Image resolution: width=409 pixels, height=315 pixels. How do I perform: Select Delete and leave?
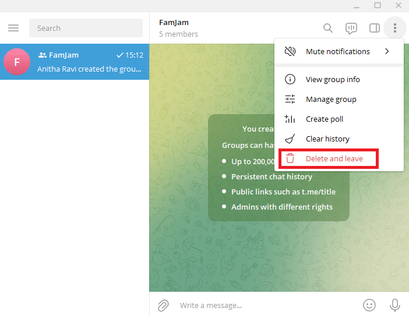pyautogui.click(x=339, y=158)
